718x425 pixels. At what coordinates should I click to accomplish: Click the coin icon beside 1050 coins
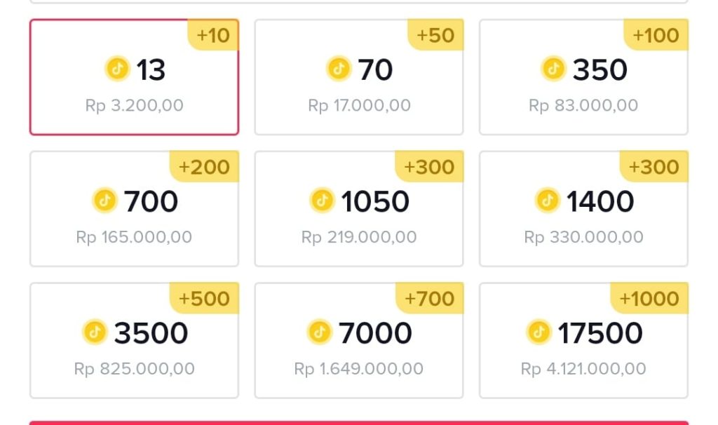tap(322, 201)
